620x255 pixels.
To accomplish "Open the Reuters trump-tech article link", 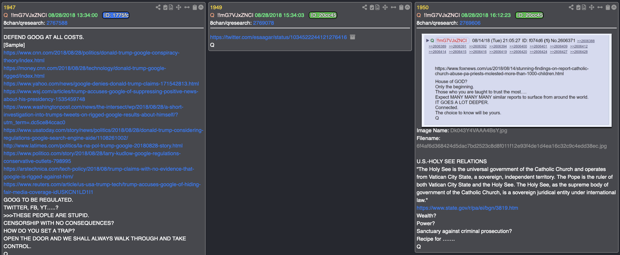I will [102, 188].
